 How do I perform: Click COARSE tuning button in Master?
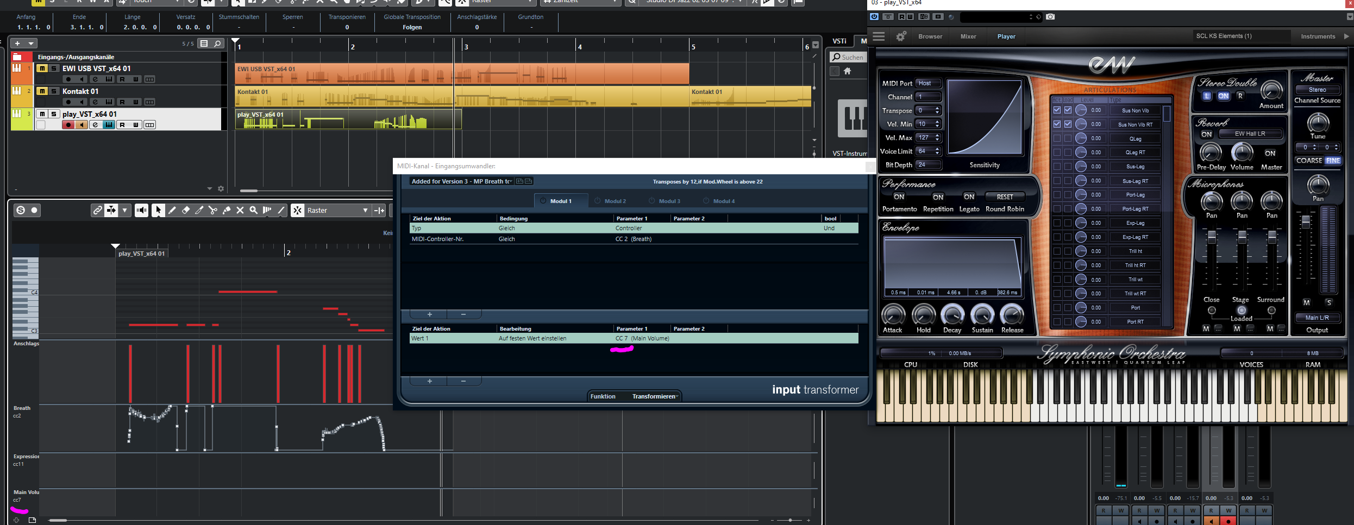pyautogui.click(x=1309, y=161)
